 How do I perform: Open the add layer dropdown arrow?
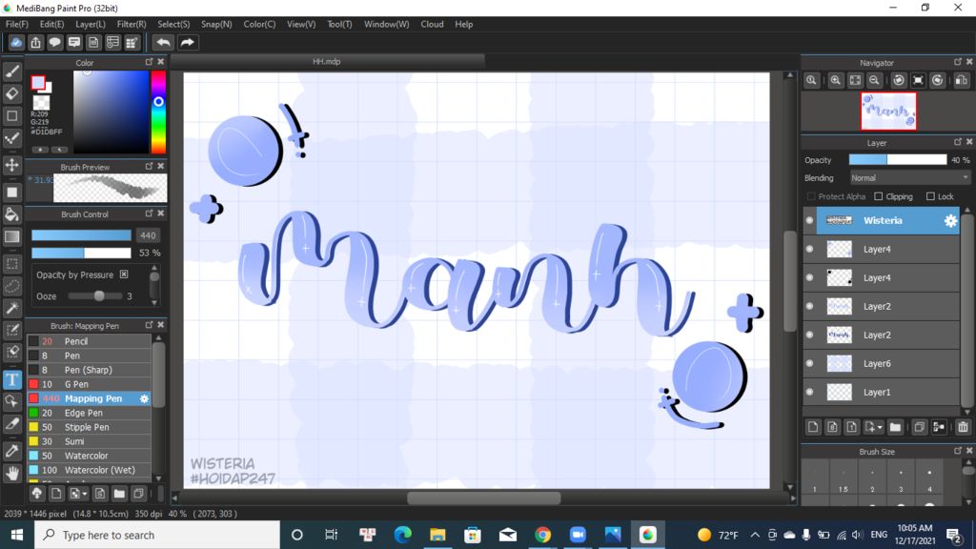click(880, 428)
